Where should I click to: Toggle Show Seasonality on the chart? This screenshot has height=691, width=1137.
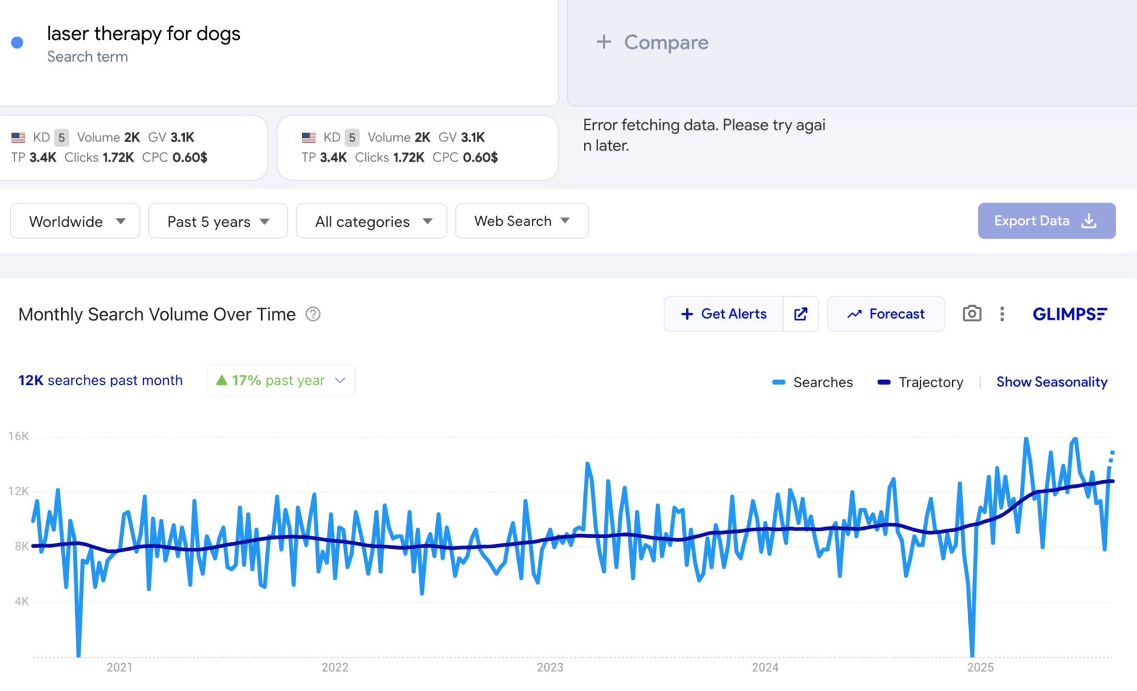1051,383
